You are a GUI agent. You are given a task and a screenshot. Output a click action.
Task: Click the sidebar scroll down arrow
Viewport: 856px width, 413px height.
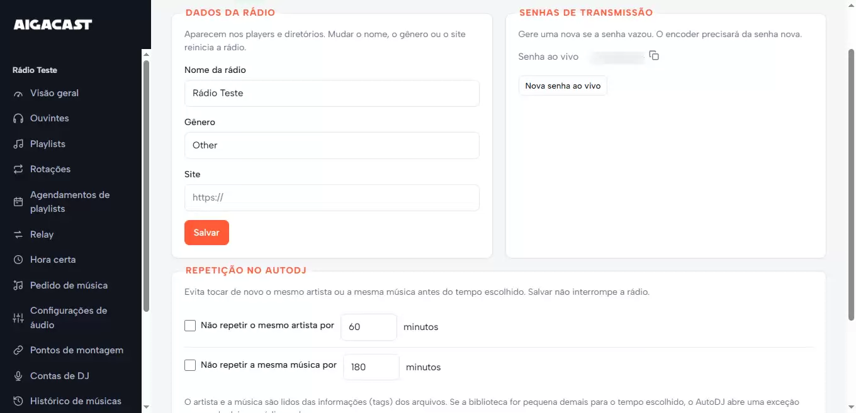146,407
